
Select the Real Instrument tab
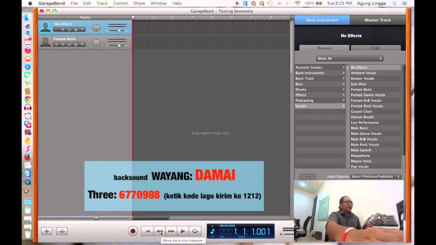click(x=322, y=20)
